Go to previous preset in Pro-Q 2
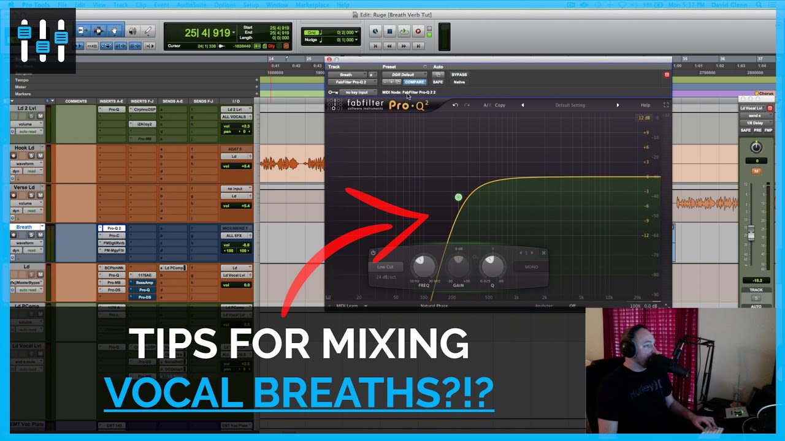 [523, 105]
